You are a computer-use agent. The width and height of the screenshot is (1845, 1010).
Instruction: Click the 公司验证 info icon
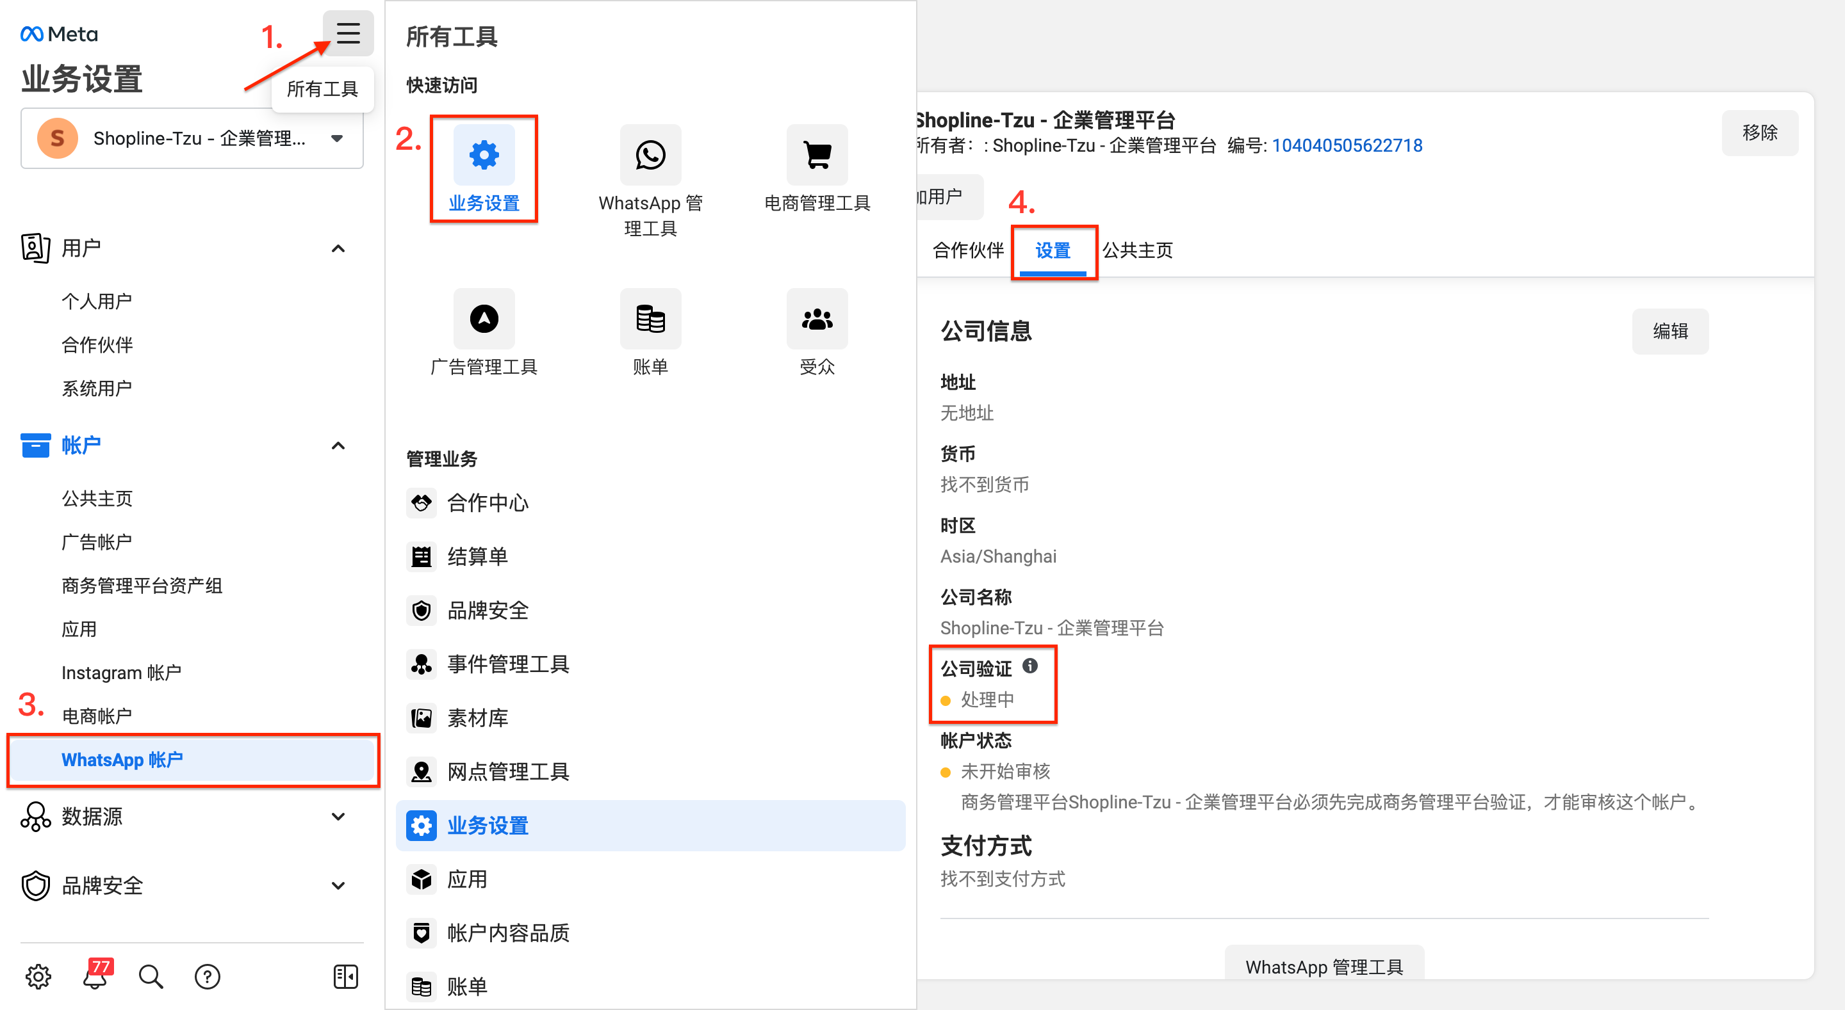coord(1030,666)
